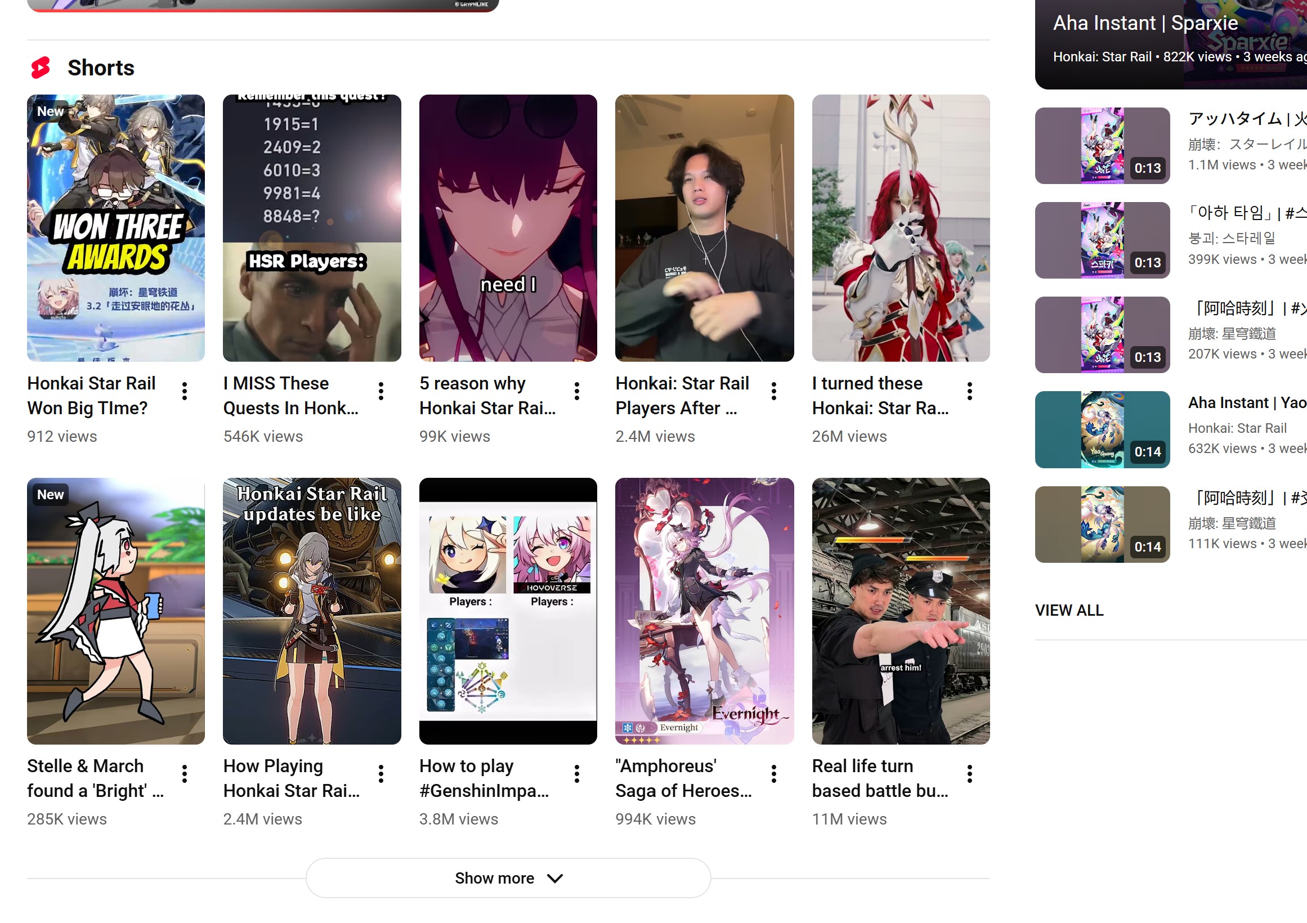Image resolution: width=1307 pixels, height=923 pixels.
Task: Click more options for 'How Playing Honkai' short
Action: (381, 774)
